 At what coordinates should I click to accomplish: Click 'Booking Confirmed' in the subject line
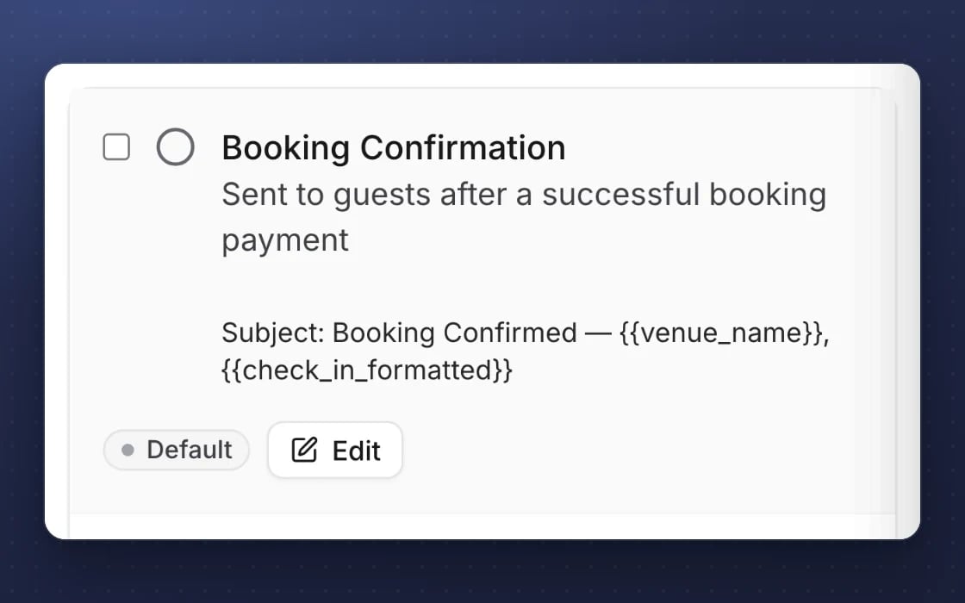(455, 333)
